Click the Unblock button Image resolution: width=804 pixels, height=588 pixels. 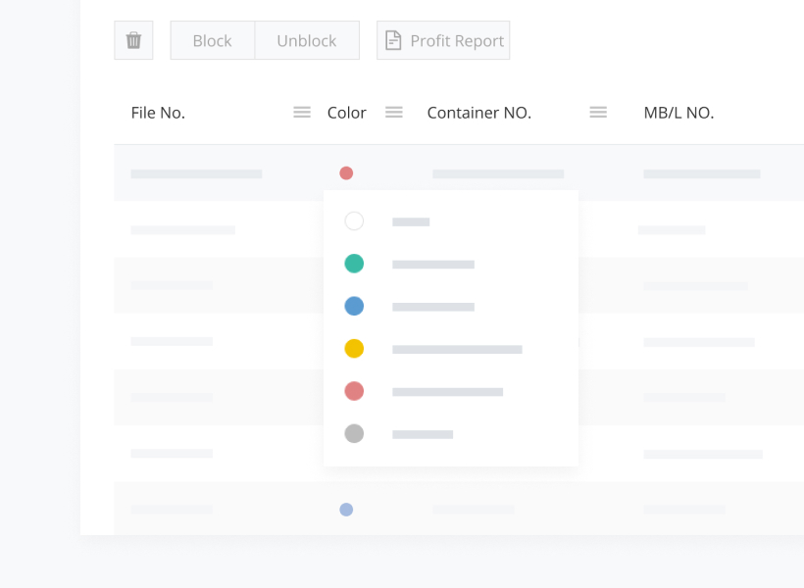coord(306,40)
